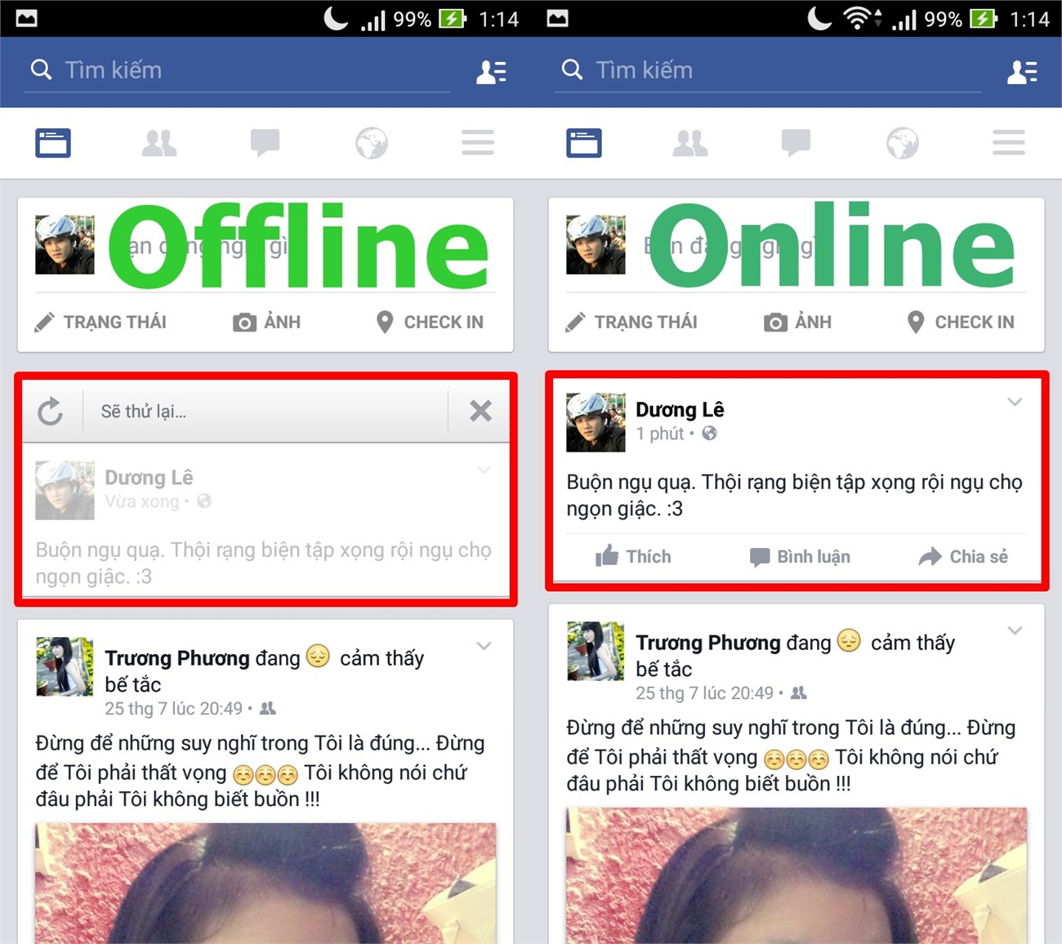The width and height of the screenshot is (1062, 944).
Task: Tap the location pin icon for CHECK IN
Action: (x=384, y=322)
